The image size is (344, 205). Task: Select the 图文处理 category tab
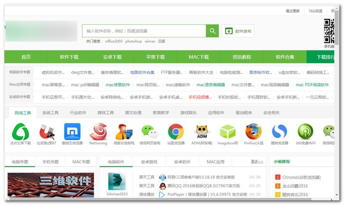click(x=133, y=113)
